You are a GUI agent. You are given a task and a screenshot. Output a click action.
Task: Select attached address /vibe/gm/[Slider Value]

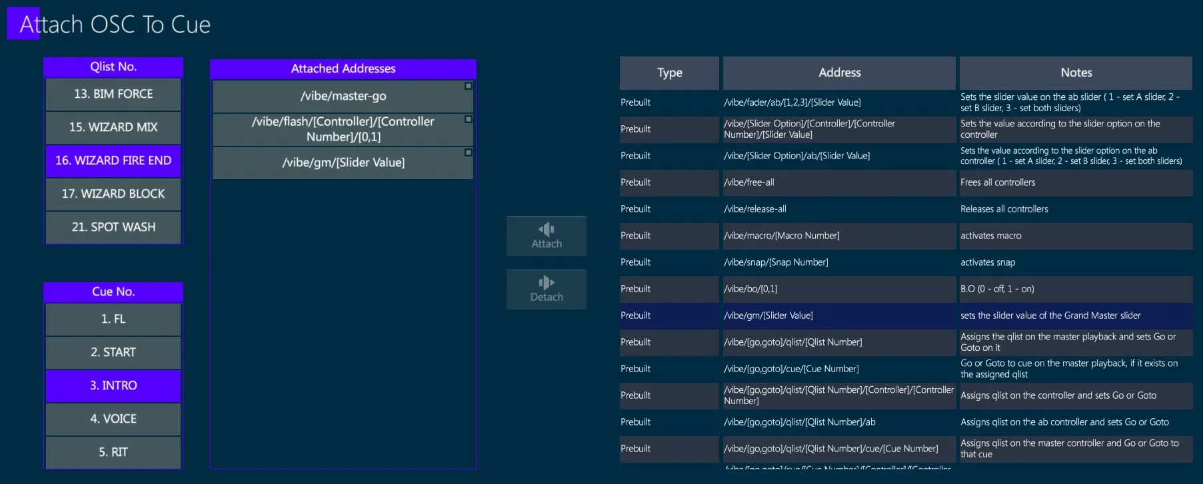pos(343,163)
